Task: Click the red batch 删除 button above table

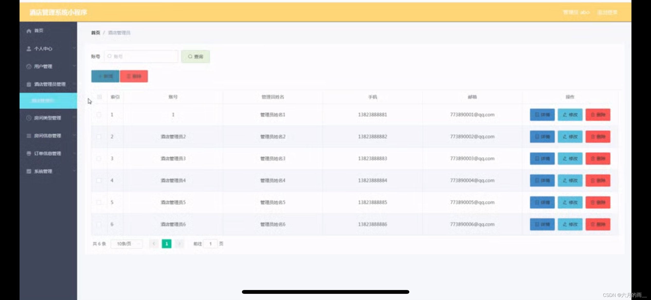Action: 134,76
